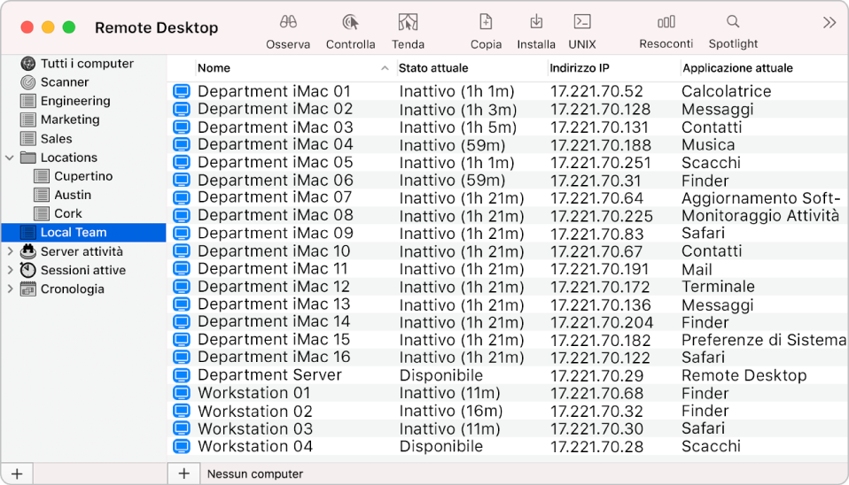
Task: Open the UNIX command tool
Action: 582,23
